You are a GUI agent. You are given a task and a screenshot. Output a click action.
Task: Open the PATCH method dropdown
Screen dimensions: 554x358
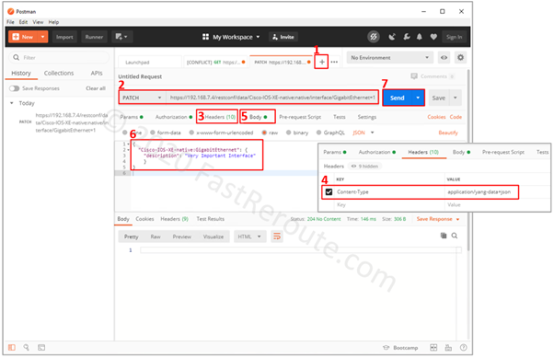coord(143,98)
